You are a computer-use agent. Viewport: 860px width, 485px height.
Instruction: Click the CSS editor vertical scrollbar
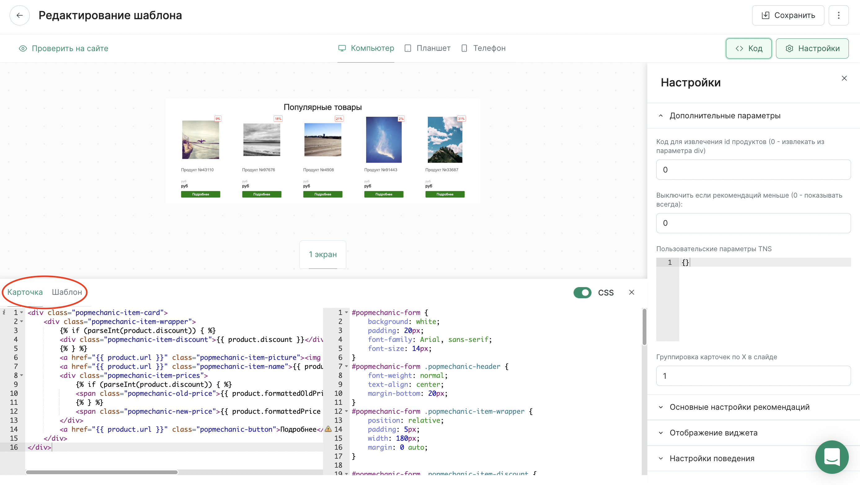coord(644,327)
